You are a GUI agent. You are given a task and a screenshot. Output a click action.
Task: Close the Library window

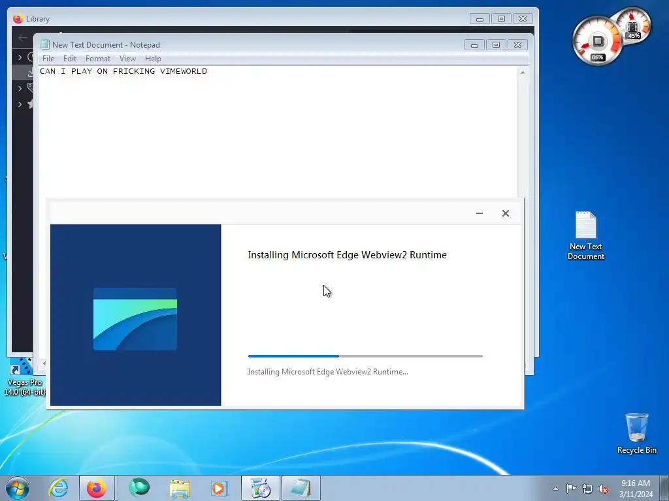[523, 19]
